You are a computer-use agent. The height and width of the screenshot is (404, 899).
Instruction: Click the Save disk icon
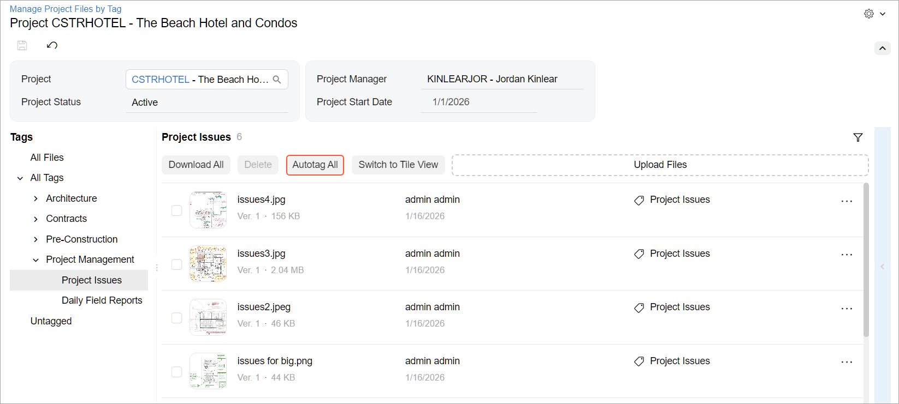click(22, 45)
